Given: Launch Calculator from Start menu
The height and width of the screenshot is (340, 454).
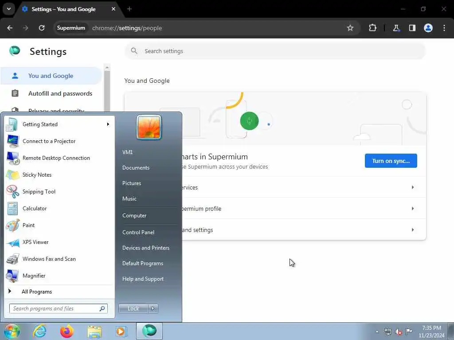Looking at the screenshot, I should [59, 209].
